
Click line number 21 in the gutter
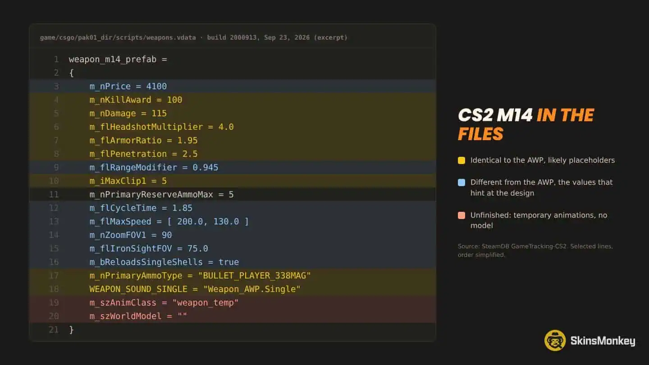coord(54,330)
